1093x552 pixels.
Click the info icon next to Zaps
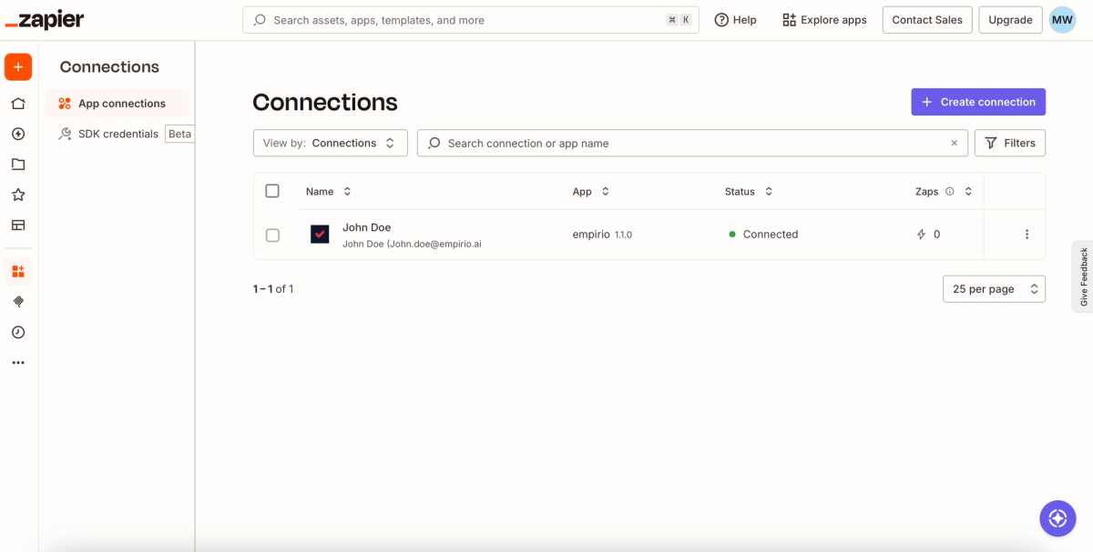coord(950,192)
